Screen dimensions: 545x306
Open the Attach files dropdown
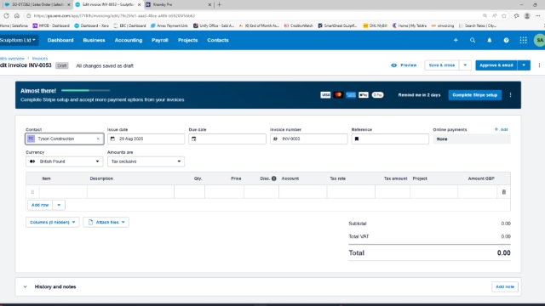(106, 222)
